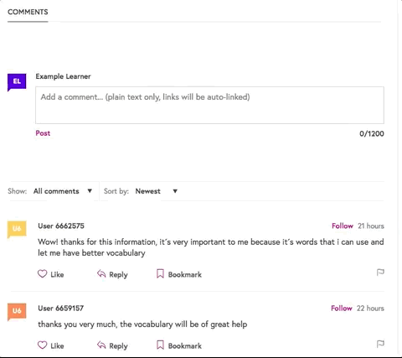Screen dimensions: 402x358
Task: Report User 6659157's comment via the flag icon
Action: (x=380, y=344)
